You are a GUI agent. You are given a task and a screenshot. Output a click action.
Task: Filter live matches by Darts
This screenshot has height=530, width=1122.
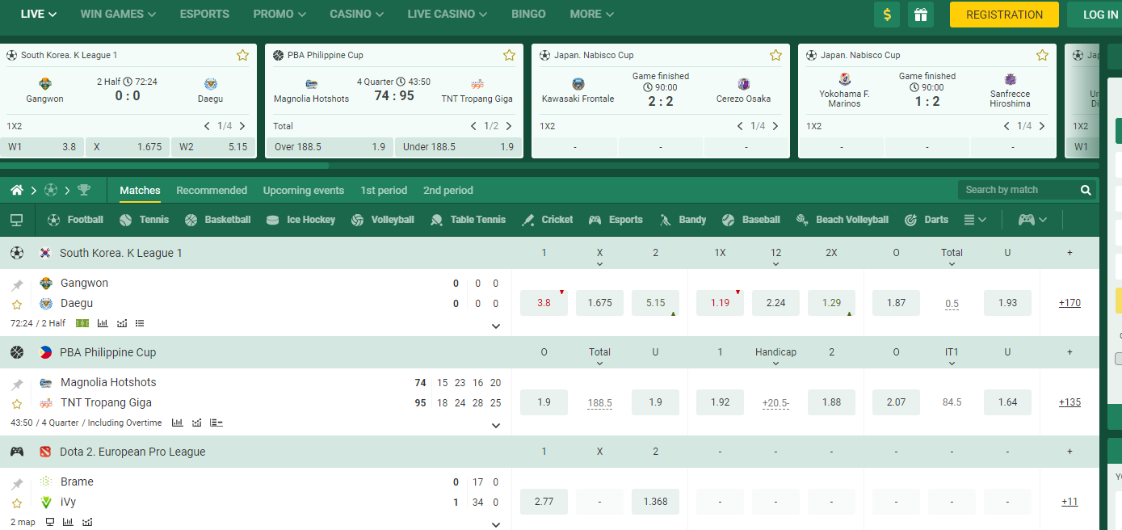coord(926,220)
